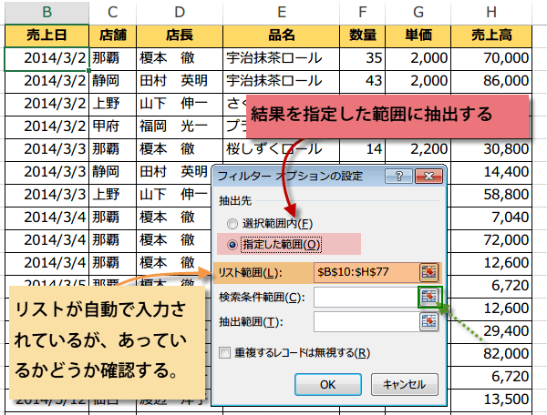547x415 pixels.
Task: Select 選択範囲内(F) radio button
Action: [232, 224]
